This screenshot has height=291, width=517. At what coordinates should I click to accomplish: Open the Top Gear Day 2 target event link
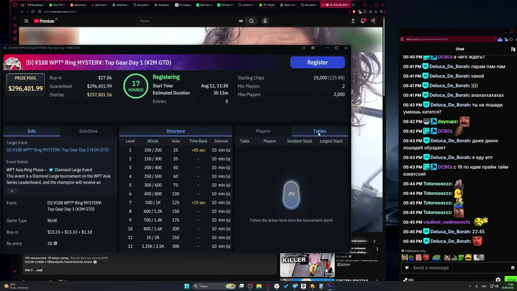(58, 150)
